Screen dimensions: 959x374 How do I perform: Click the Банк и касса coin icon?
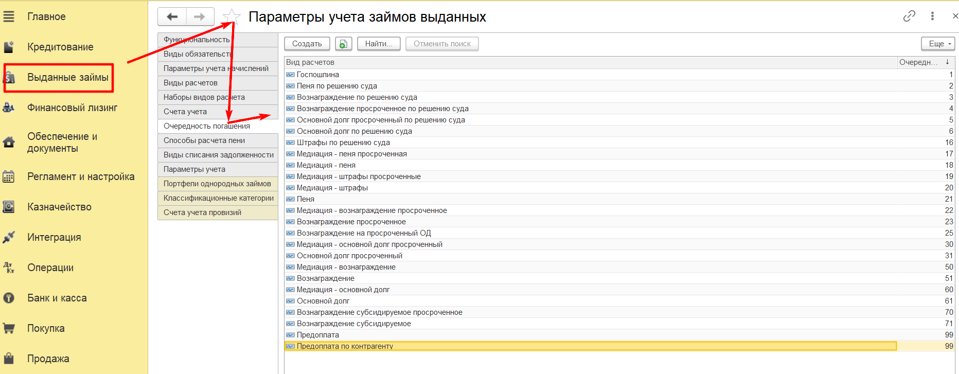(x=9, y=298)
